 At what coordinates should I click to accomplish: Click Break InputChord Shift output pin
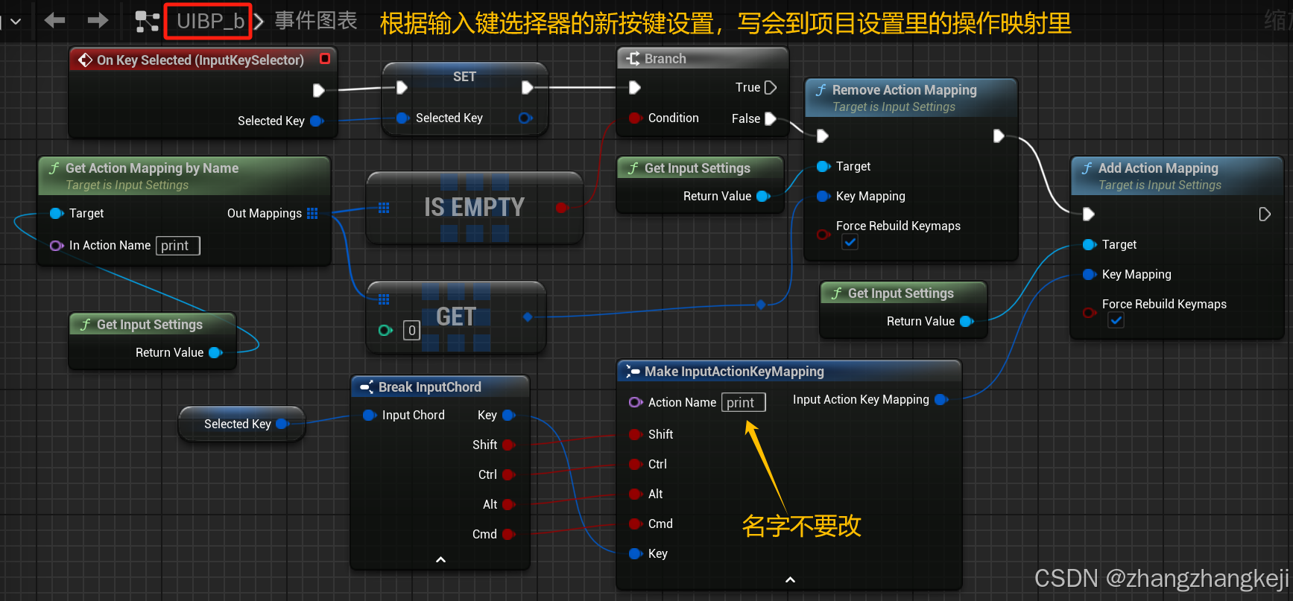pyautogui.click(x=509, y=445)
